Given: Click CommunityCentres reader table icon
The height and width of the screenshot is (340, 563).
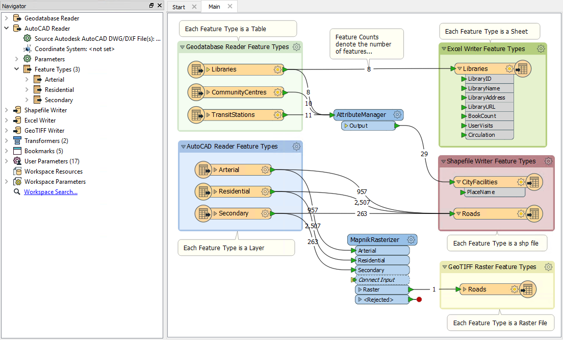Looking at the screenshot, I should pyautogui.click(x=196, y=92).
